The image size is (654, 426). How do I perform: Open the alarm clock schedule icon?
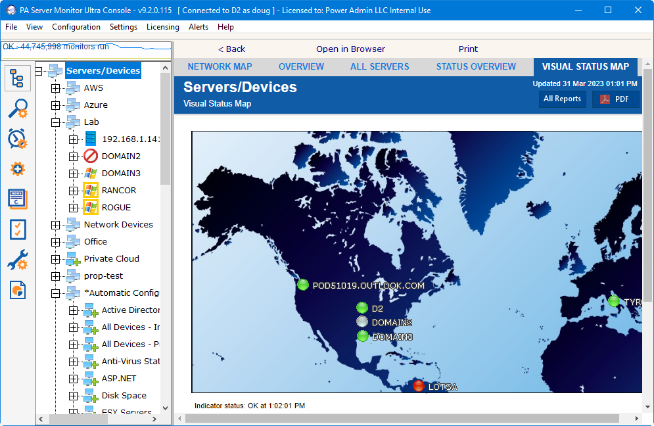coord(18,139)
